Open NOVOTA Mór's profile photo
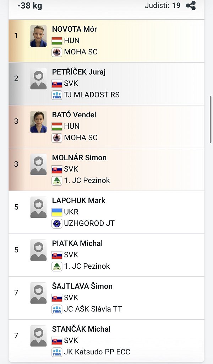The image size is (213, 364). [x=38, y=36]
